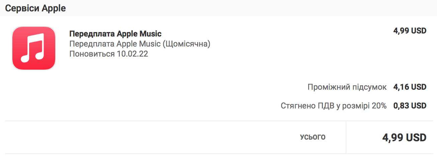Viewport: 437px width, 156px height.
Task: Click the vertical divider beside the total amount
Action: tap(346, 137)
